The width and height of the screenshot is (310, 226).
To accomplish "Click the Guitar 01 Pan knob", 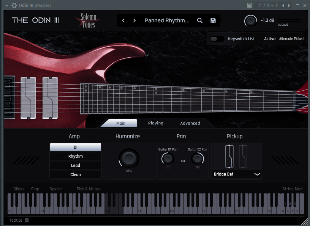I will click(x=168, y=159).
